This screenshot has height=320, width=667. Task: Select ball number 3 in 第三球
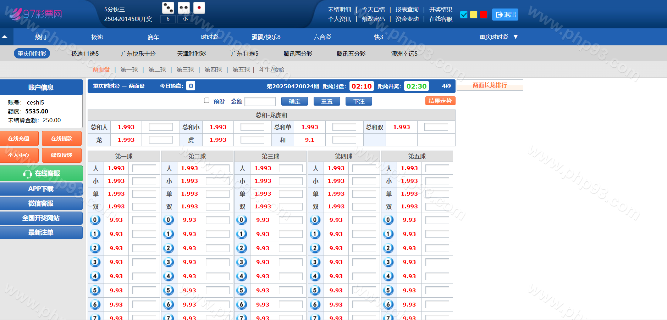point(242,262)
